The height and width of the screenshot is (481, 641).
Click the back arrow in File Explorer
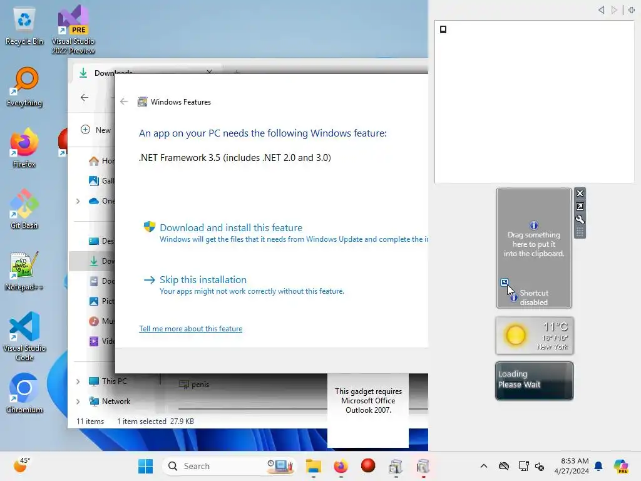[85, 97]
